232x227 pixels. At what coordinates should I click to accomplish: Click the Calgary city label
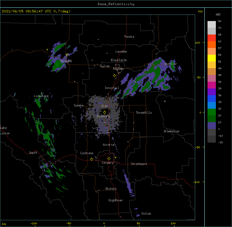point(107,163)
